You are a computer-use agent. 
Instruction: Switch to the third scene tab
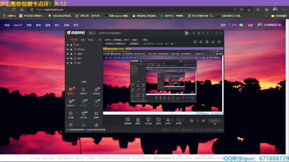click(x=91, y=40)
